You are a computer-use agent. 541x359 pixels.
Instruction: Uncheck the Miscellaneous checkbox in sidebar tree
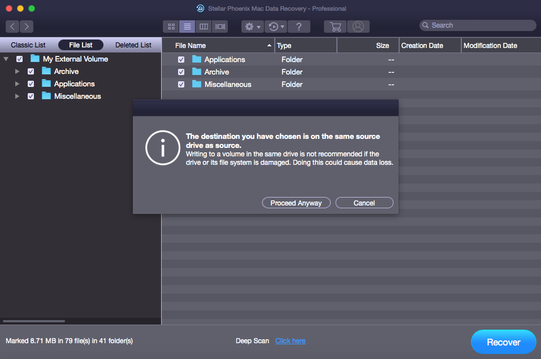31,96
